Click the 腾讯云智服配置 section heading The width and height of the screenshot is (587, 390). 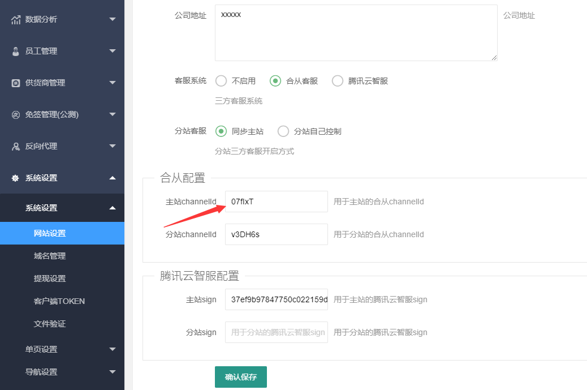click(200, 276)
